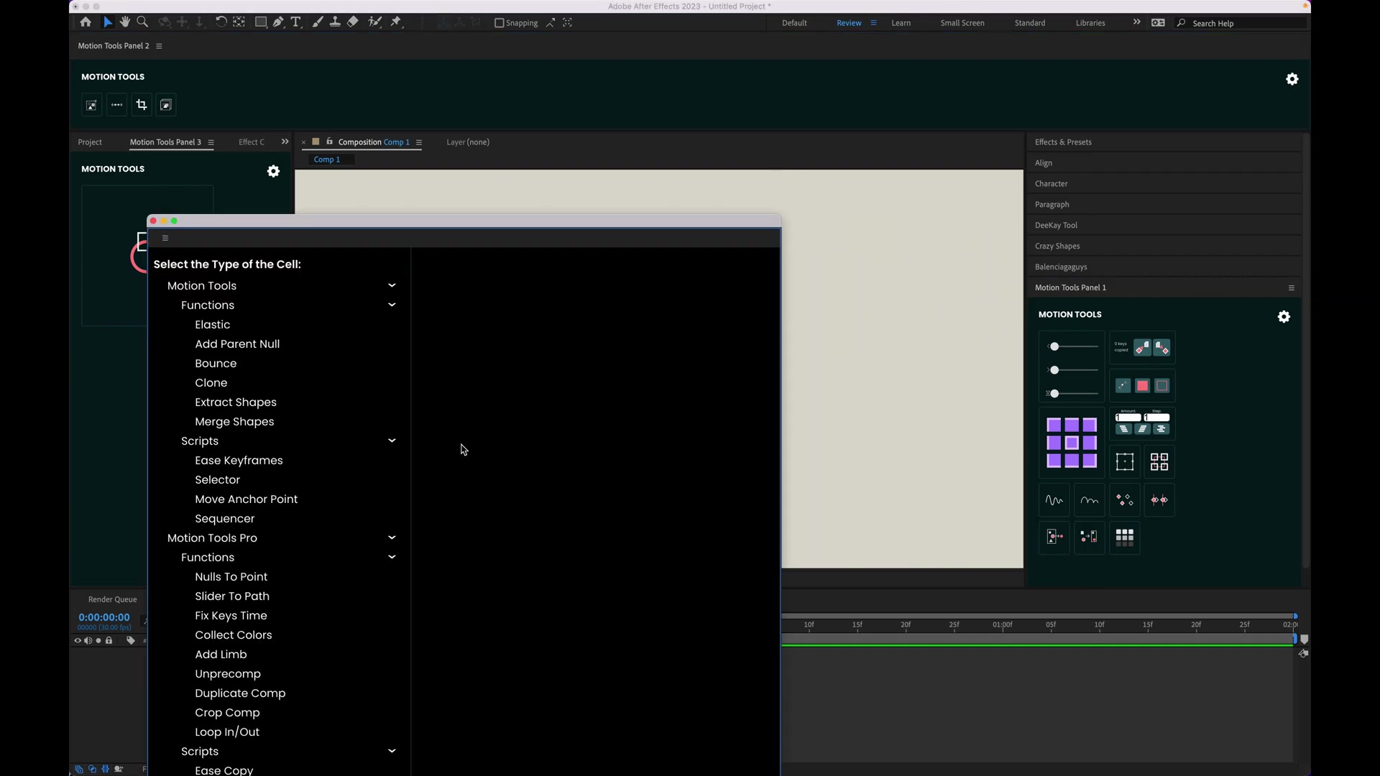Click the dotted-line icon in Motion Tools Panel 2
The width and height of the screenshot is (1380, 776).
coord(117,105)
